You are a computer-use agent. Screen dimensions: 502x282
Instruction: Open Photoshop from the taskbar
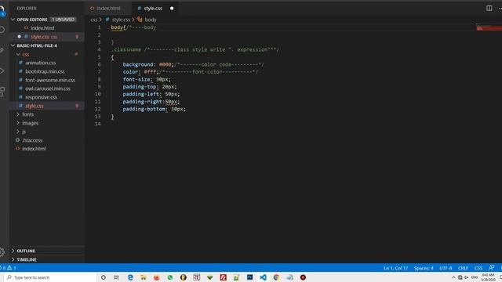pos(249,277)
